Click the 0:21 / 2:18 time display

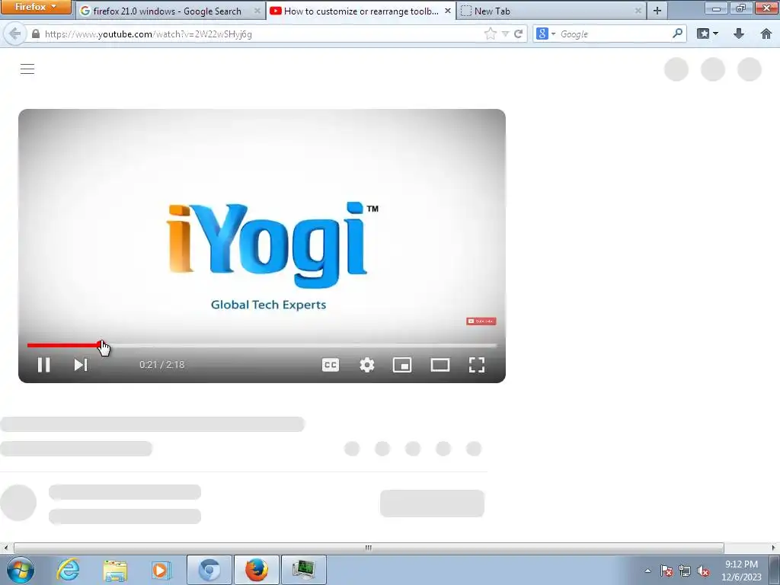tap(162, 365)
